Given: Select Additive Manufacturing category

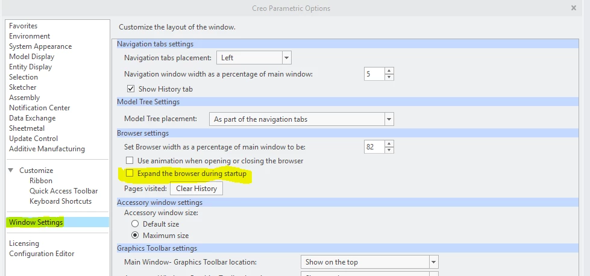Looking at the screenshot, I should coord(47,148).
